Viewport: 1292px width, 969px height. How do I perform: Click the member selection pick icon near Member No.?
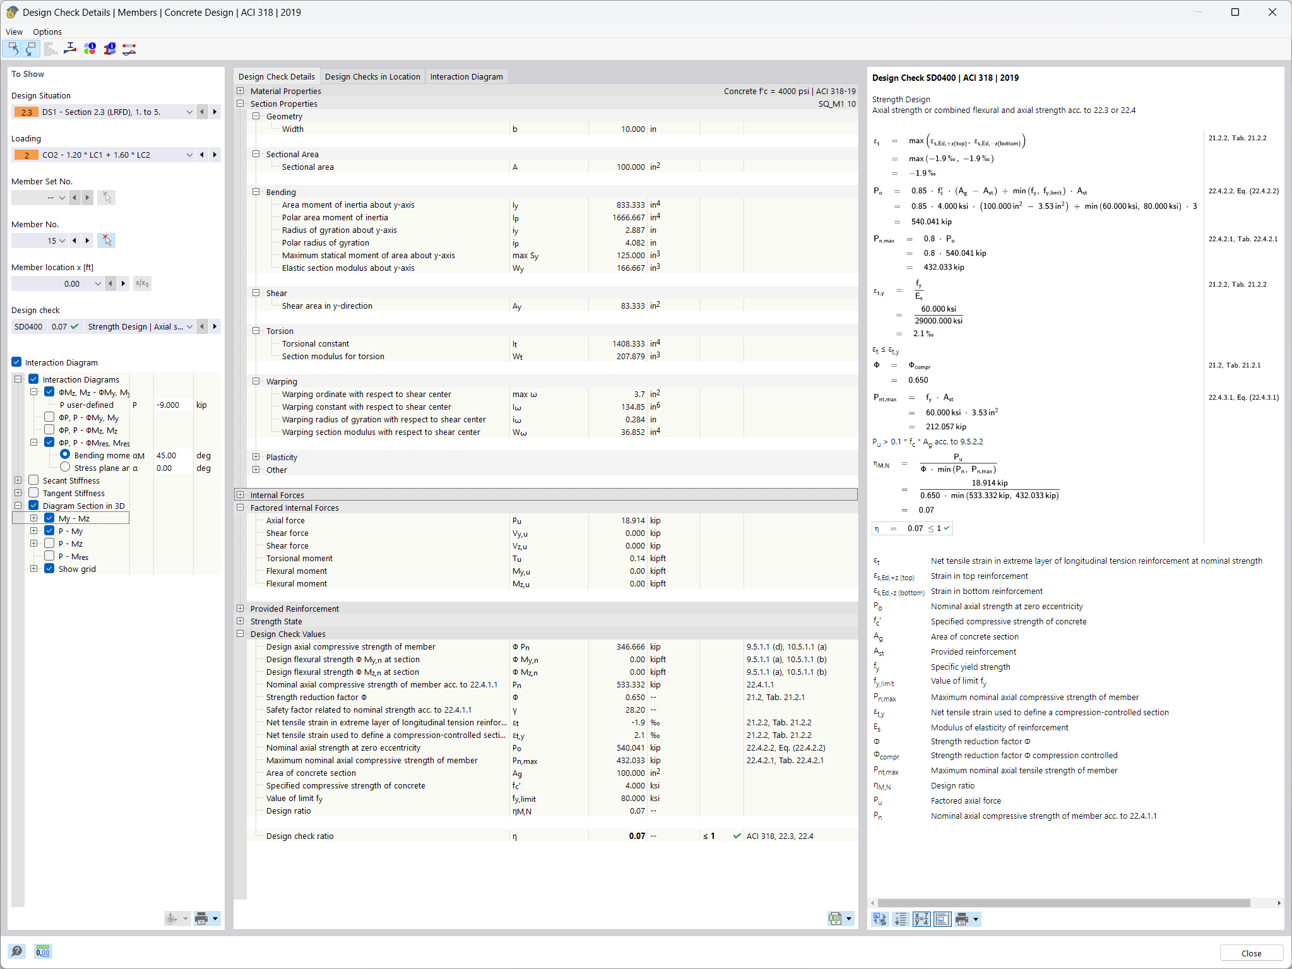106,241
